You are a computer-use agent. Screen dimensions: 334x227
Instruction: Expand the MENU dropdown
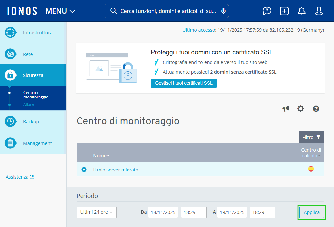click(x=60, y=11)
